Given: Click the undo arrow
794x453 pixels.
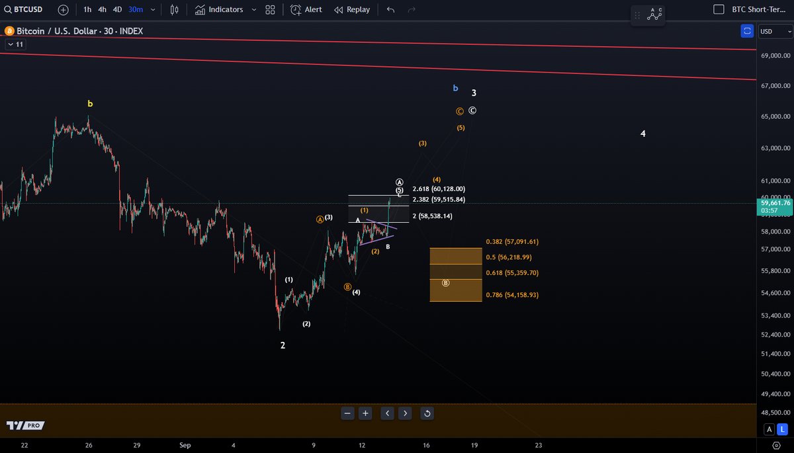Looking at the screenshot, I should click(390, 9).
